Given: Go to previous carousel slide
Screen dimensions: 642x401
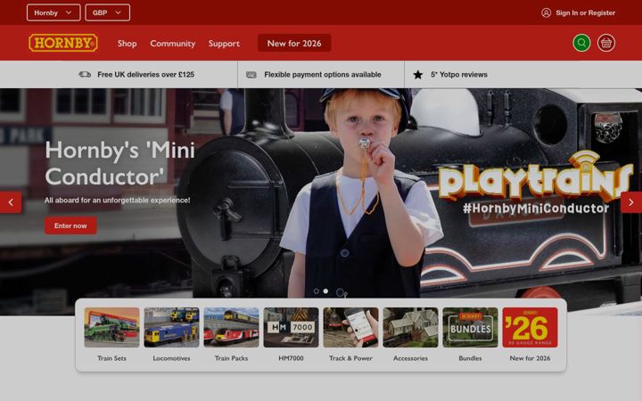Looking at the screenshot, I should [x=11, y=202].
